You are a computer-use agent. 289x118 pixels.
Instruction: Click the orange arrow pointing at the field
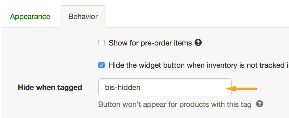pos(241,89)
